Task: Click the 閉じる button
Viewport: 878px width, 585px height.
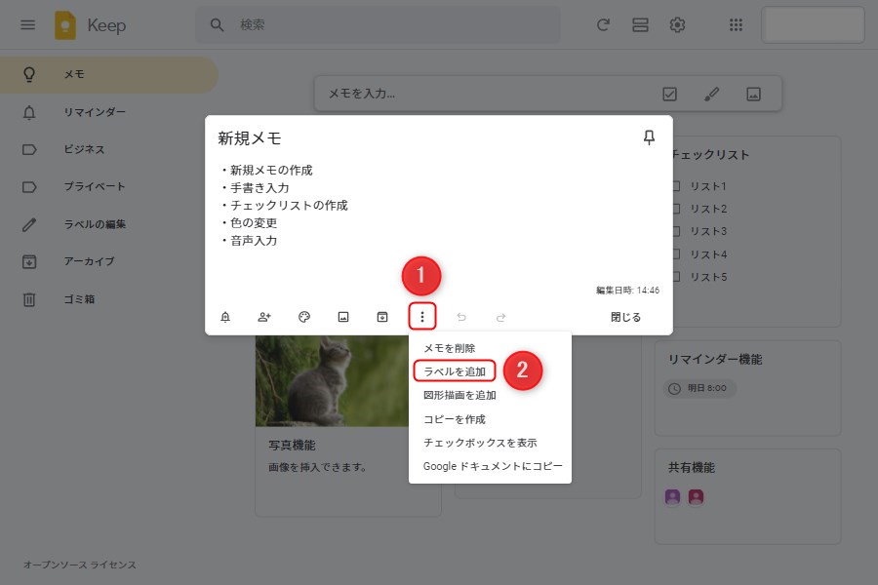Action: [626, 317]
